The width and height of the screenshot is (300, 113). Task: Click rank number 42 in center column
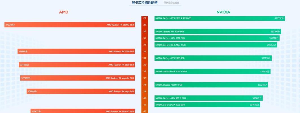click(x=145, y=112)
